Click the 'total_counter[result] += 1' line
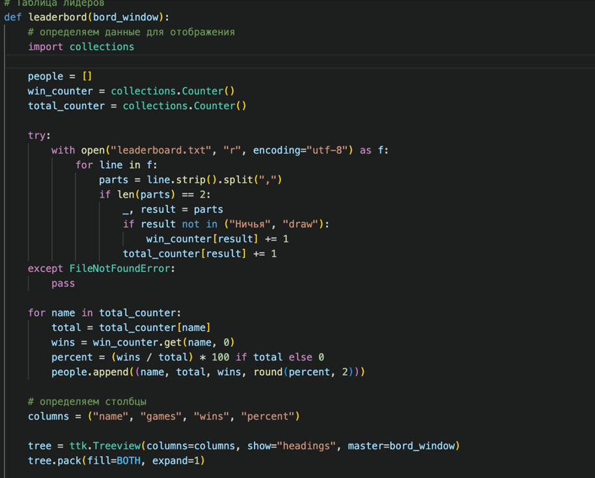Viewport: 595px width, 478px height. pos(200,254)
